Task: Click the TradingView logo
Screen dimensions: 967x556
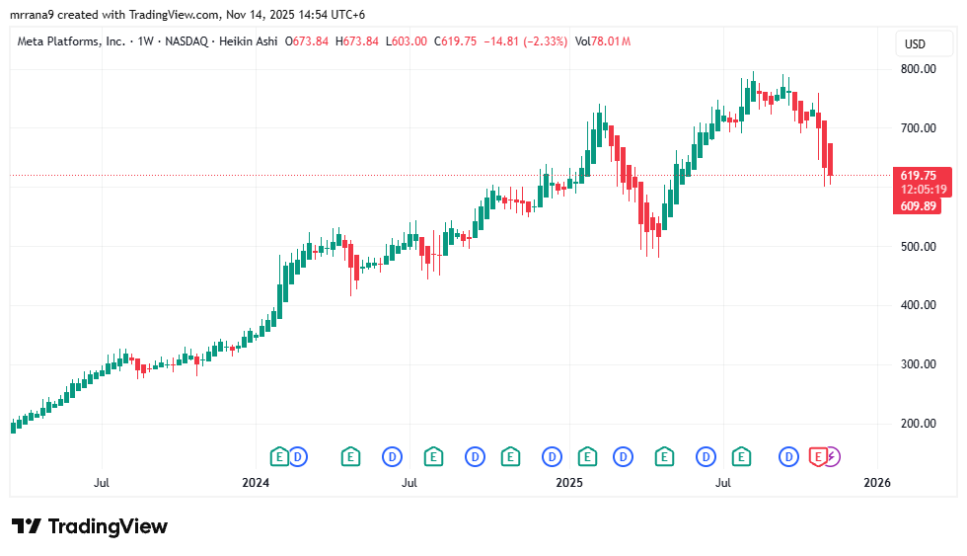Action: (x=90, y=526)
